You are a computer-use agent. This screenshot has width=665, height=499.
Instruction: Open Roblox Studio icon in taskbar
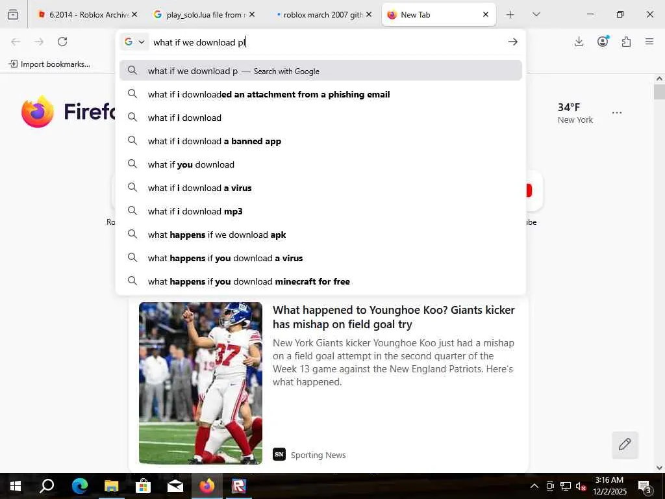[239, 486]
